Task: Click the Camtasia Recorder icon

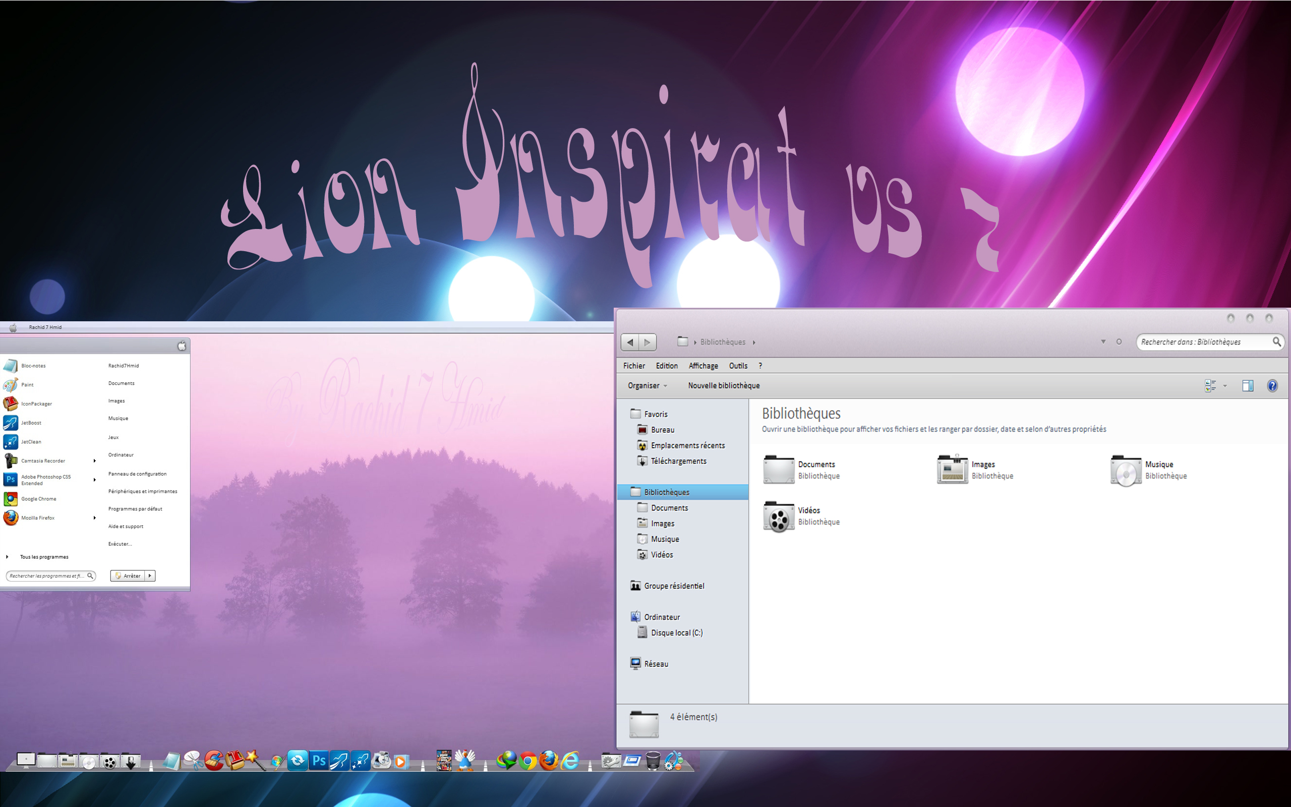Action: tap(11, 461)
